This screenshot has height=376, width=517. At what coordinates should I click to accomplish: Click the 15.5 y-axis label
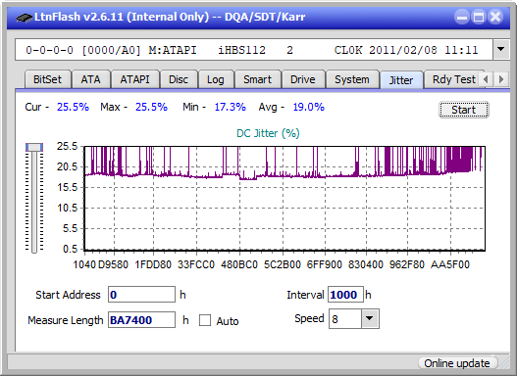(67, 187)
